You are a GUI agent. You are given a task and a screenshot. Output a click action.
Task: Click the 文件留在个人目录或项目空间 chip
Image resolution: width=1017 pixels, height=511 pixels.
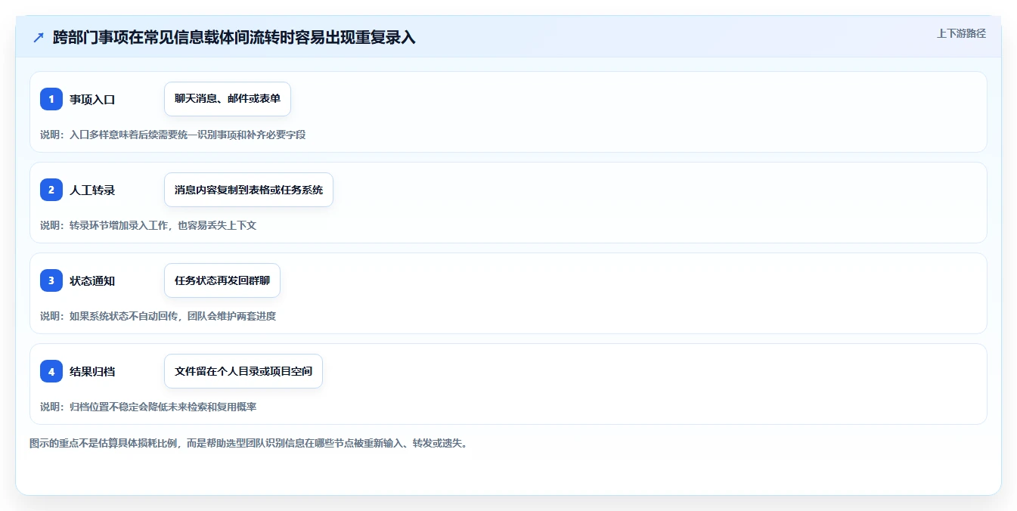click(243, 371)
